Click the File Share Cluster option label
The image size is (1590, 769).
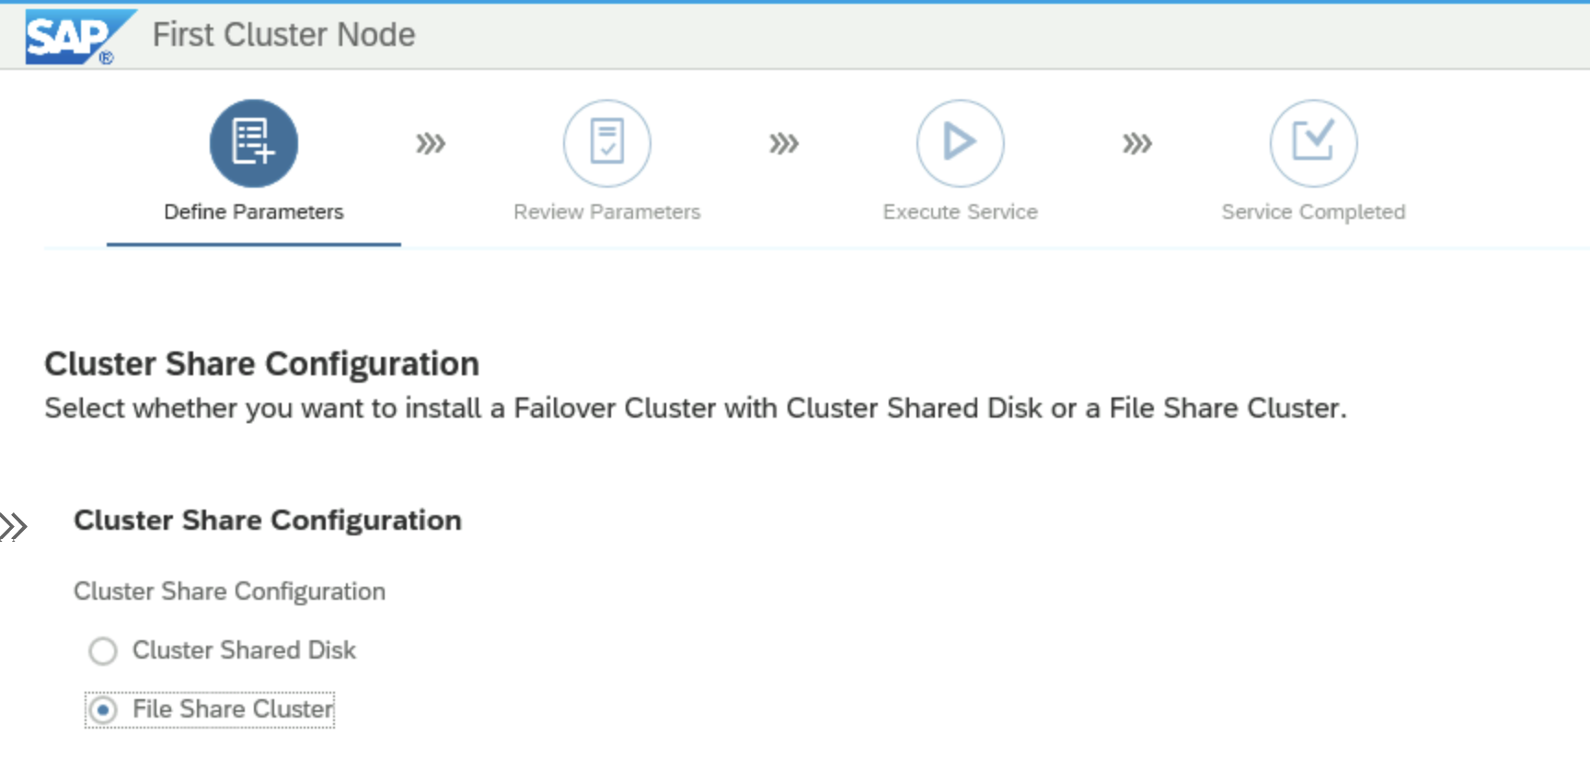tap(233, 709)
